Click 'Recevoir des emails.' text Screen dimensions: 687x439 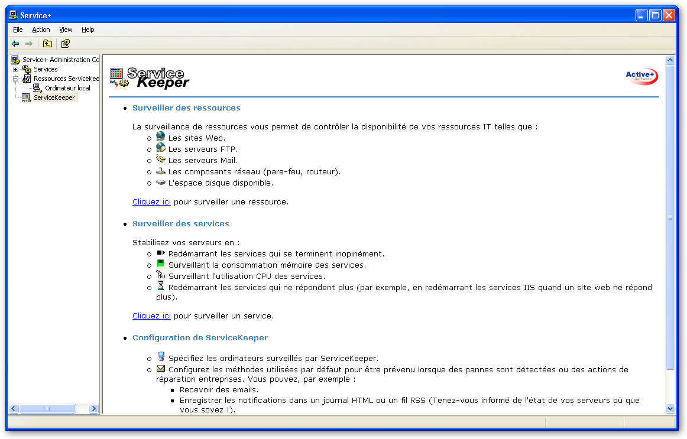pos(219,389)
